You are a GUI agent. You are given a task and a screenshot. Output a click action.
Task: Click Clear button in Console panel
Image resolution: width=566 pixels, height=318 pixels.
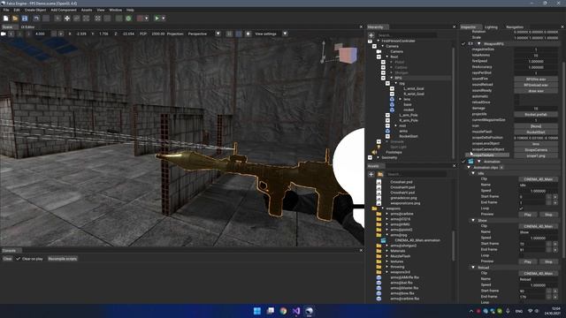(7, 259)
